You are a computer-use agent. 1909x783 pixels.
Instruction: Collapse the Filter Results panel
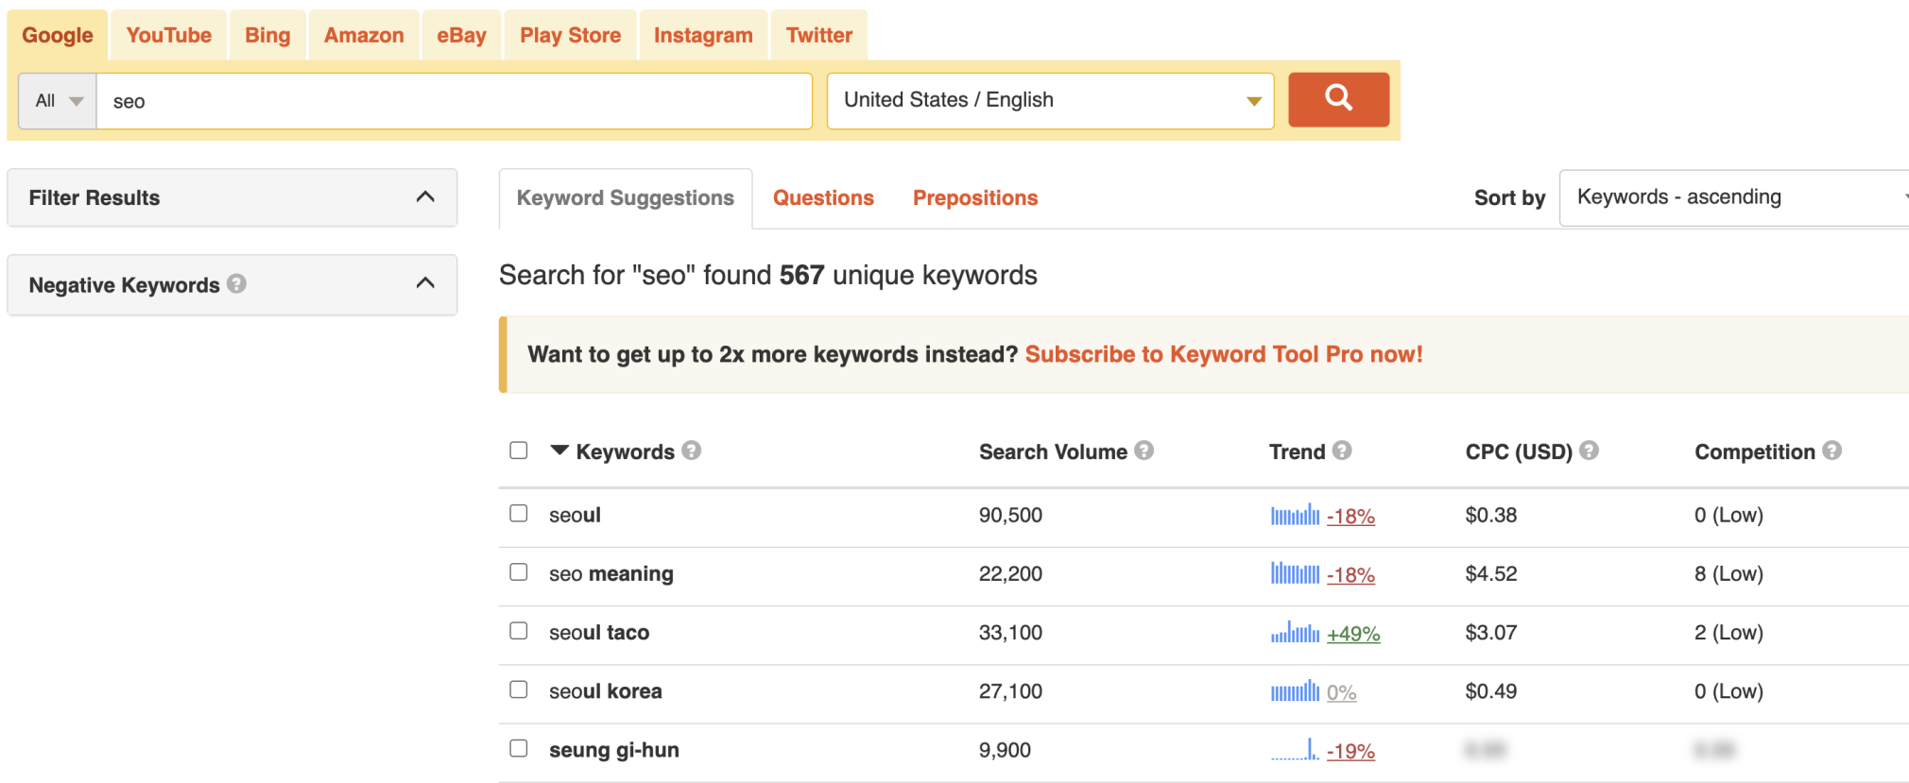[x=424, y=196]
